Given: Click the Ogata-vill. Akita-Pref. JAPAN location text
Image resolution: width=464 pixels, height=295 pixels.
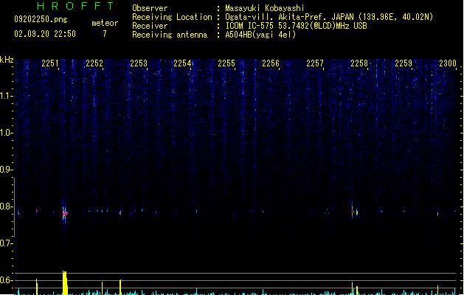Looking at the screenshot, I should [329, 17].
